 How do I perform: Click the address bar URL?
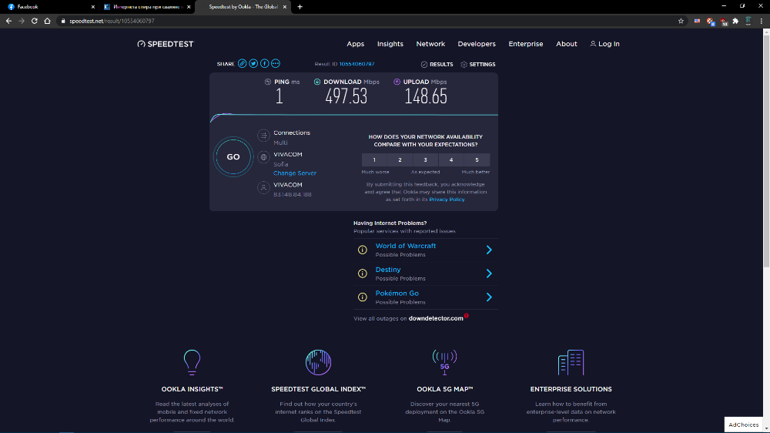[112, 21]
